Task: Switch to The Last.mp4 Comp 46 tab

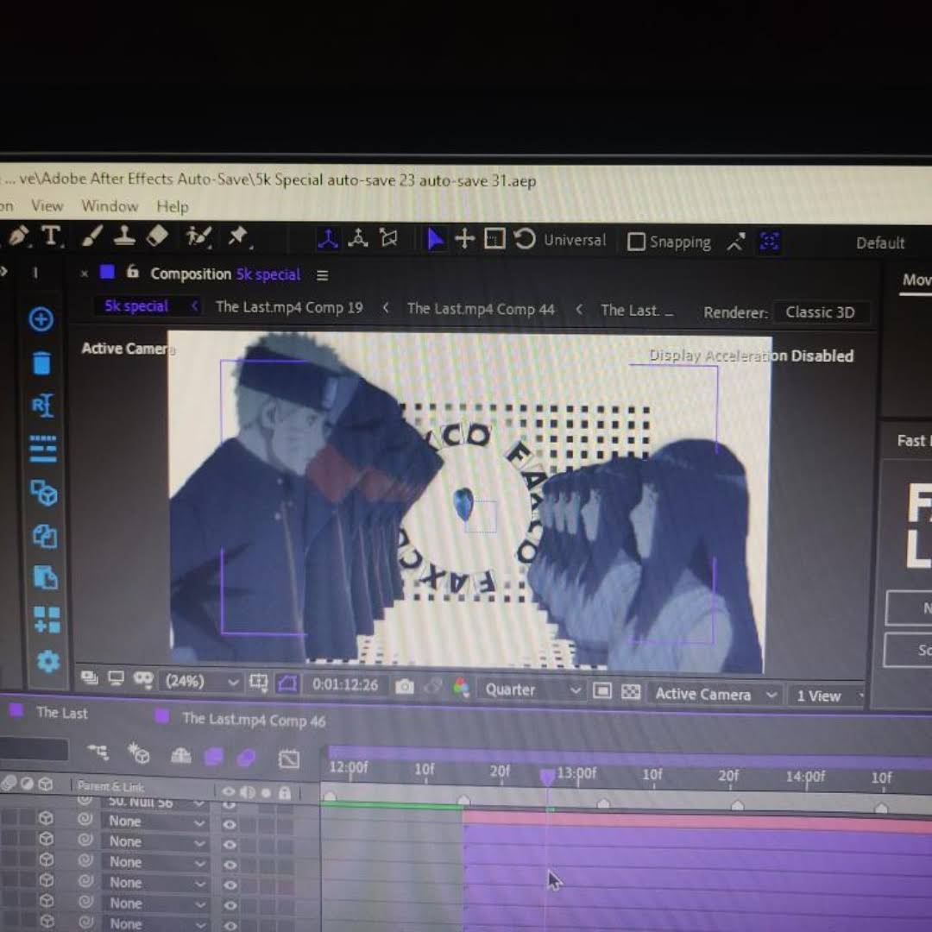Action: (254, 720)
